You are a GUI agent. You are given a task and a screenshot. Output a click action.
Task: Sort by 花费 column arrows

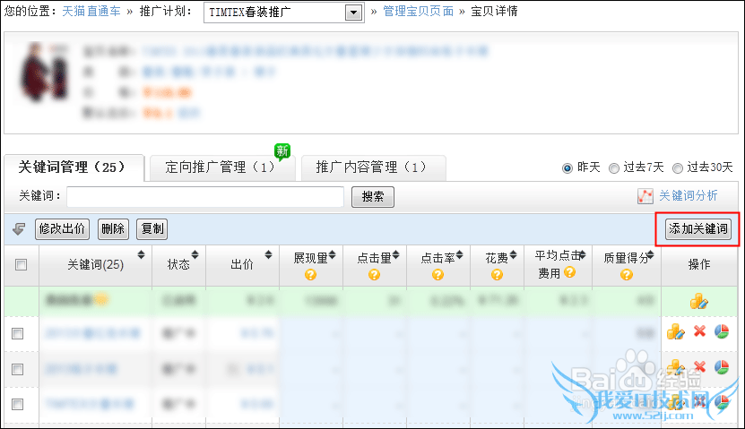coord(513,255)
